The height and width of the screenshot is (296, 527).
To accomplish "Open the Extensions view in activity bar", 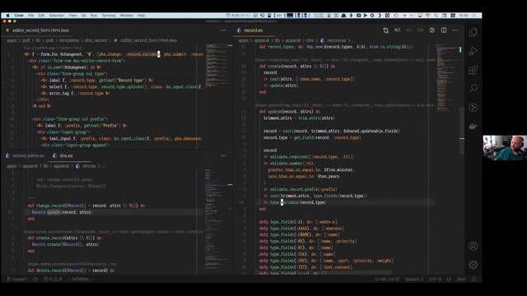I will (x=473, y=70).
